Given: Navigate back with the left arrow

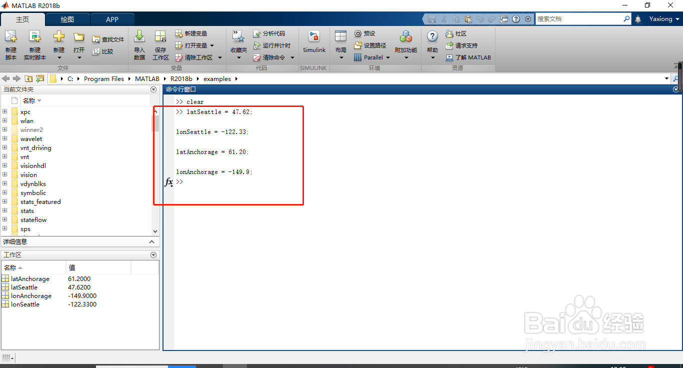Looking at the screenshot, I should (5, 78).
